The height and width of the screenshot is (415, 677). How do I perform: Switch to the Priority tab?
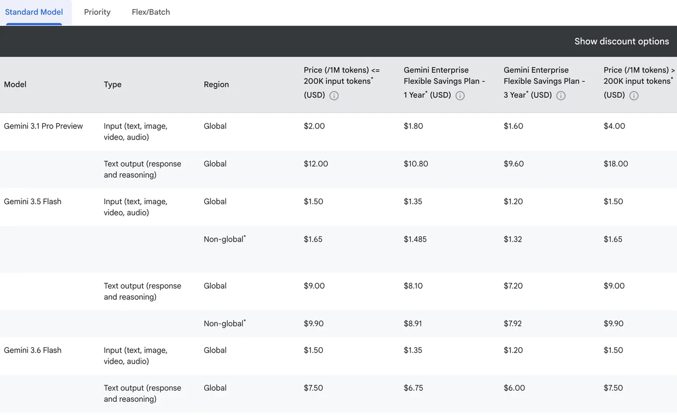(x=97, y=12)
